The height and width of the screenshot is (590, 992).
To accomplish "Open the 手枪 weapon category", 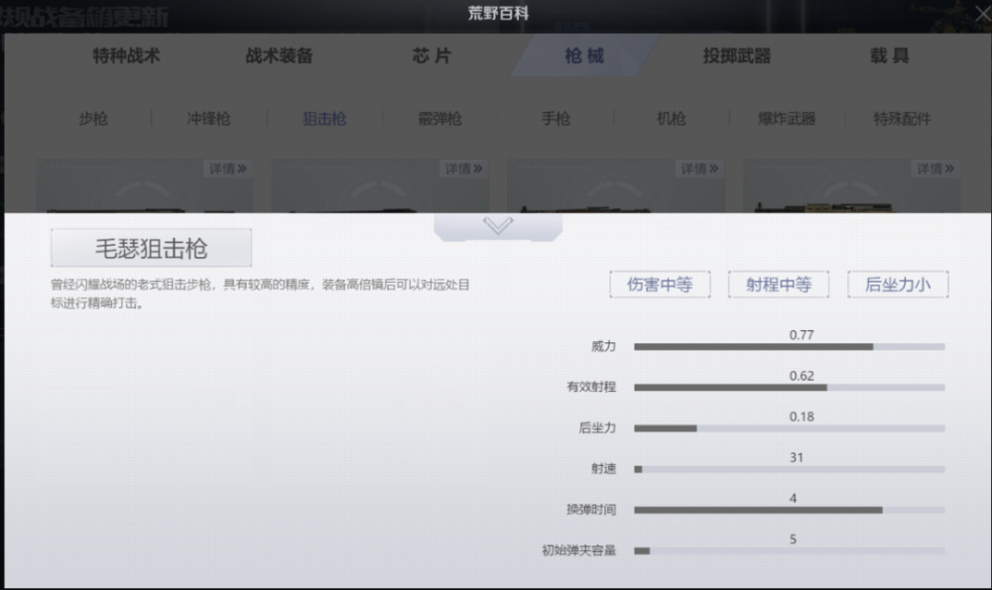I will 556,118.
